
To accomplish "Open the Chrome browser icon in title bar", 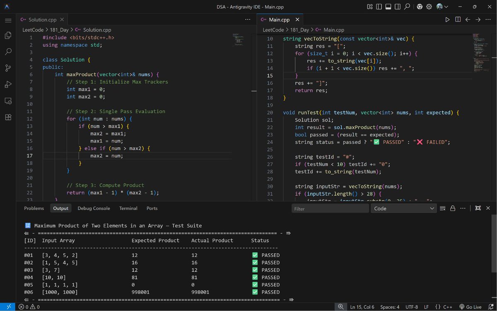I will pyautogui.click(x=420, y=7).
